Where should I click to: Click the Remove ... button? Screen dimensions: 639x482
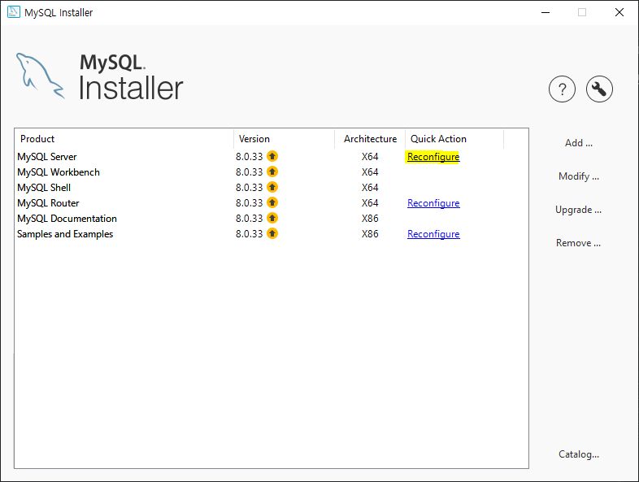click(578, 243)
